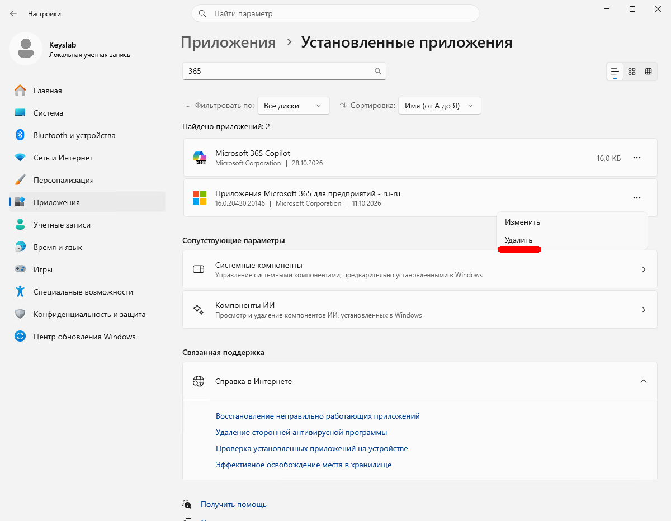This screenshot has height=521, width=671.
Task: Open Компоненты ИИ via its chevron
Action: point(644,310)
